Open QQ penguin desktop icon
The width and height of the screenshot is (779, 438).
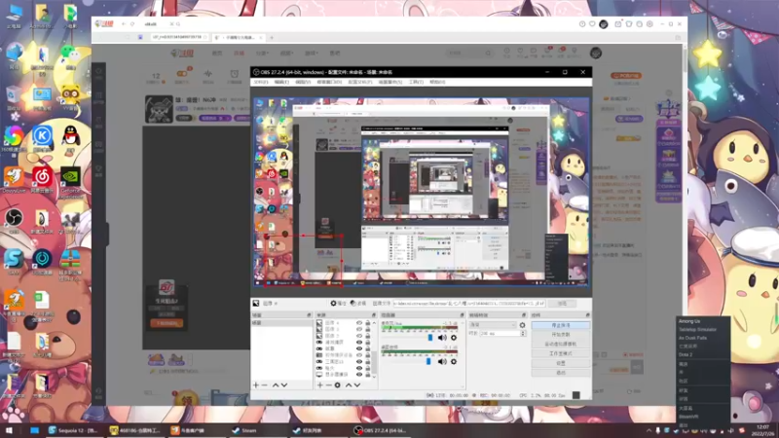click(x=71, y=138)
